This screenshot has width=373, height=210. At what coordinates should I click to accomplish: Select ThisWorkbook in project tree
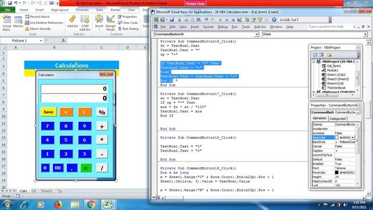point(336,88)
